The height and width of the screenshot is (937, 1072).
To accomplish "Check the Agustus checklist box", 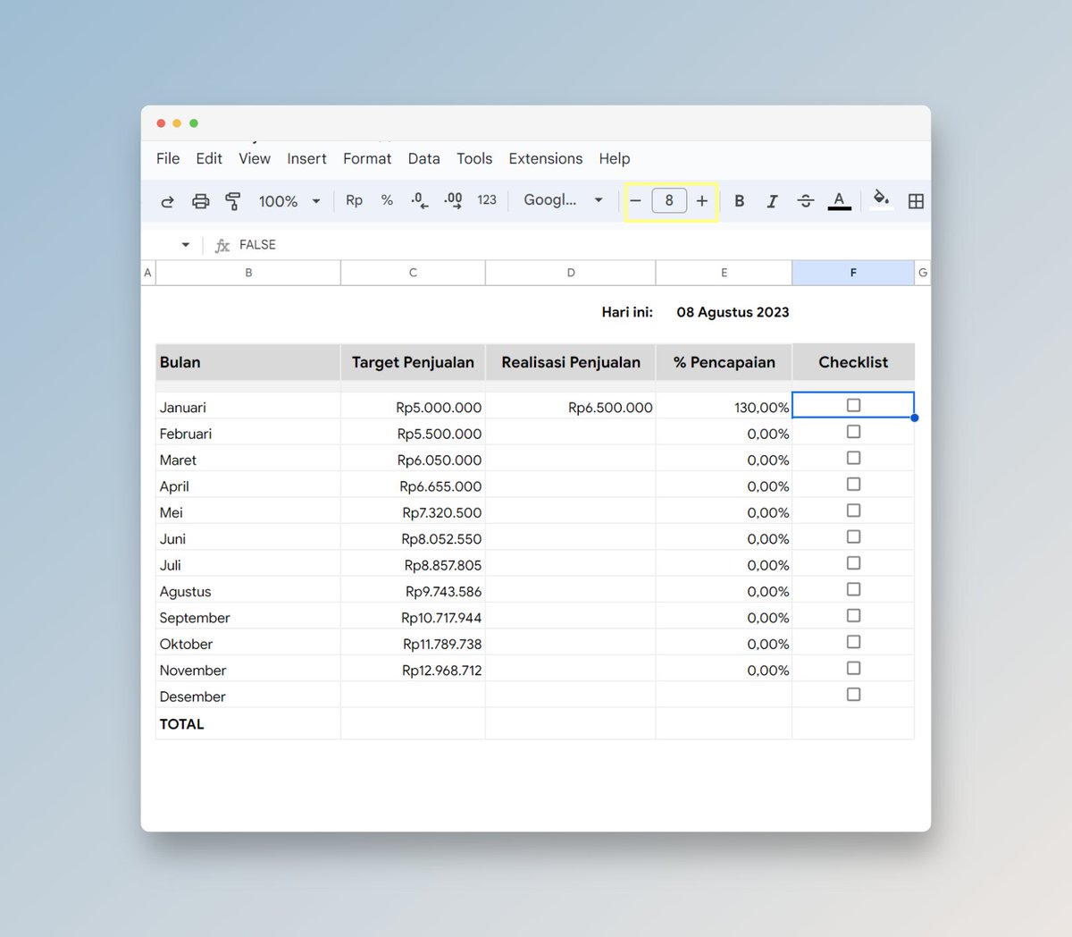I will pos(853,589).
